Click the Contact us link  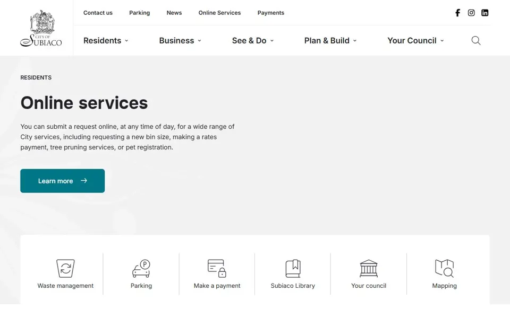pos(98,13)
